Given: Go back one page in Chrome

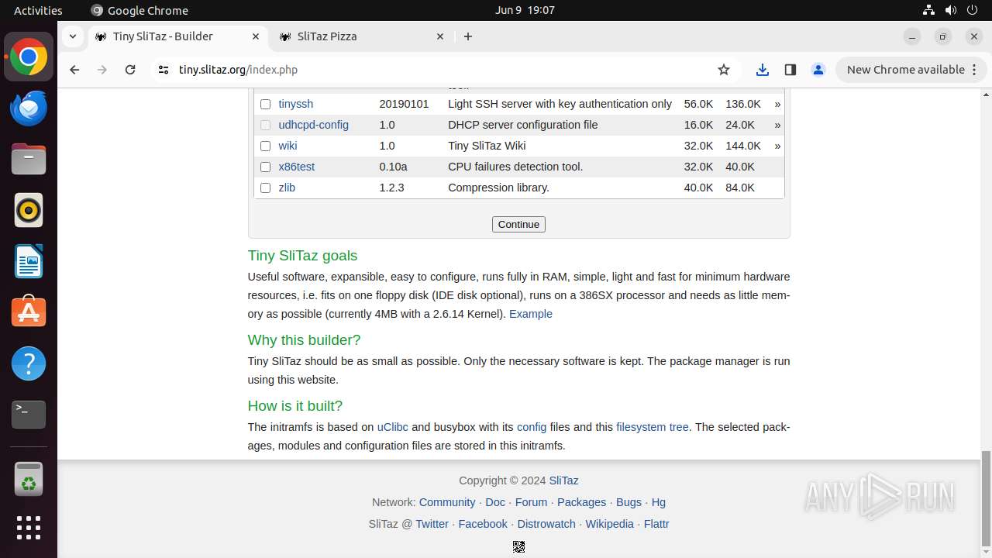Looking at the screenshot, I should coord(74,70).
